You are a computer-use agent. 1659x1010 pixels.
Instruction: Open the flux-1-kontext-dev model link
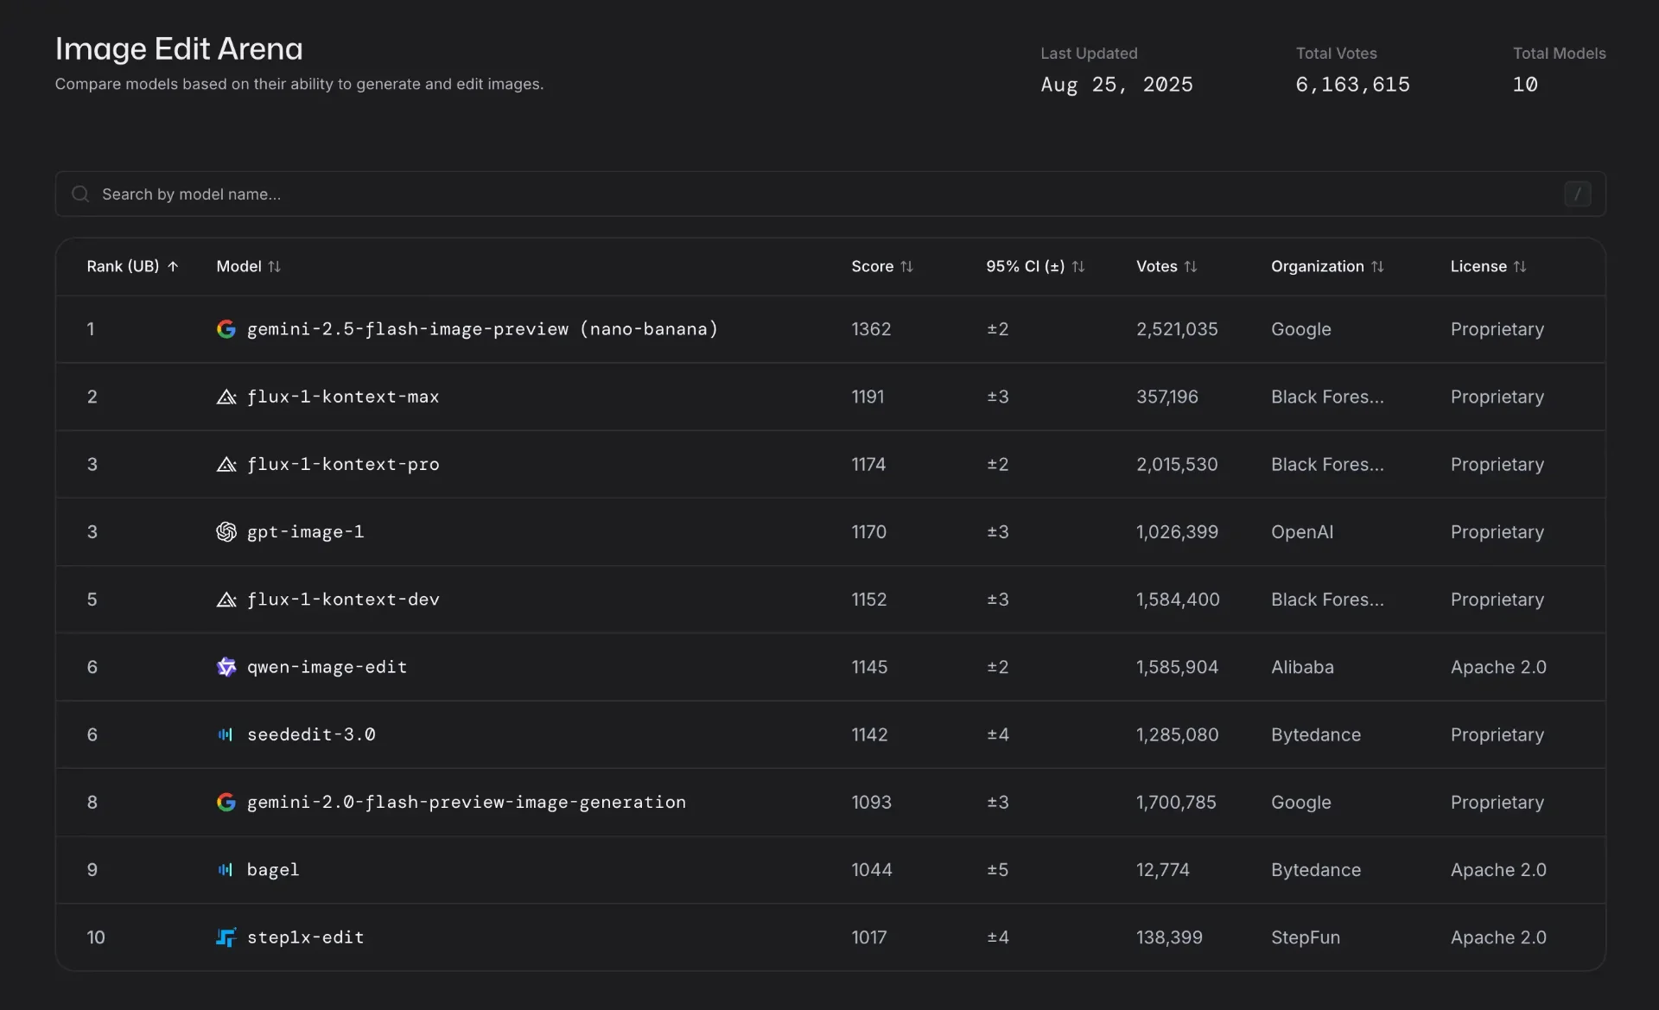click(x=343, y=599)
